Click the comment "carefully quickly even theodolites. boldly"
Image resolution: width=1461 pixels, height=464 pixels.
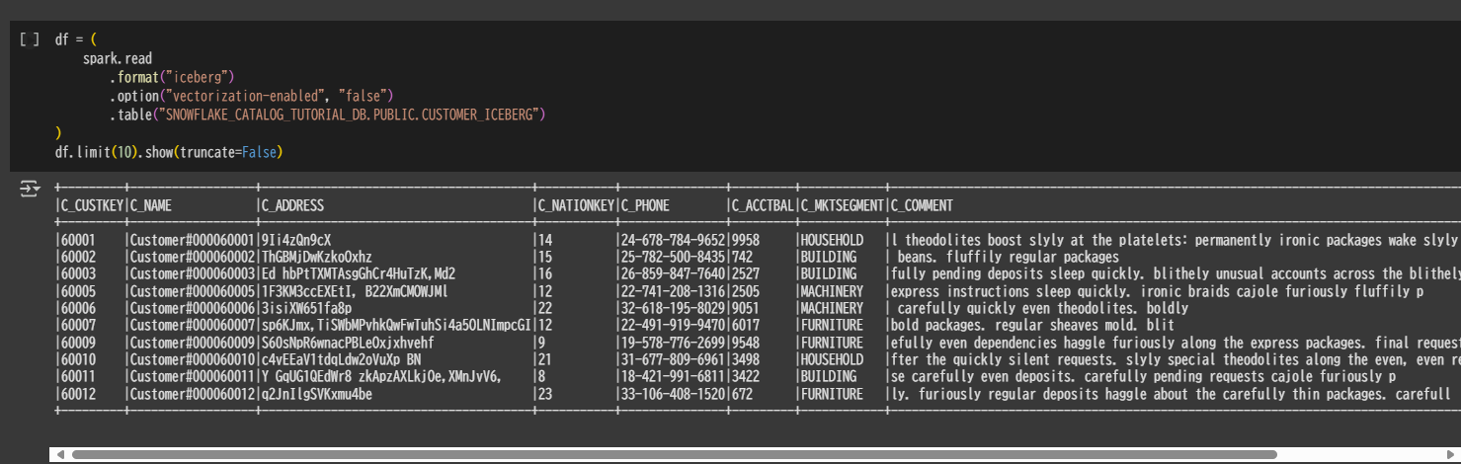[1043, 308]
